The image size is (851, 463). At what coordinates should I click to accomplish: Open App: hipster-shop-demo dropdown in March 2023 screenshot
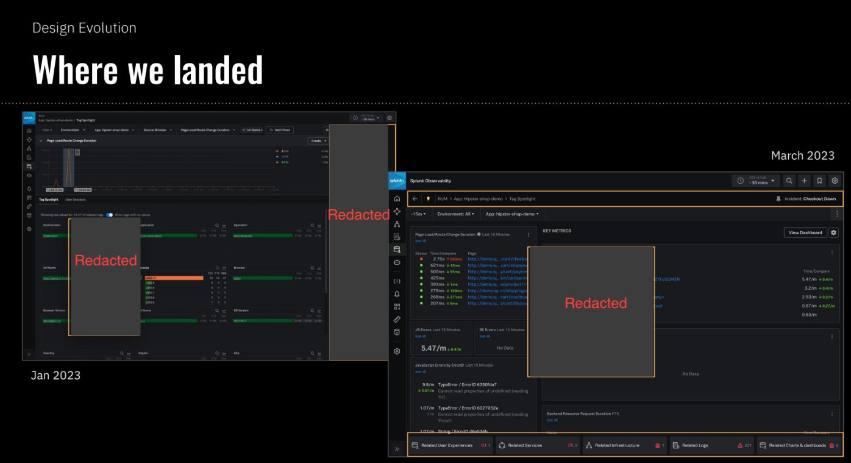pyautogui.click(x=512, y=214)
